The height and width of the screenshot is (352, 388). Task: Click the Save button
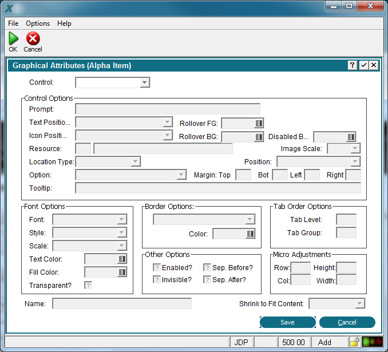(x=287, y=322)
